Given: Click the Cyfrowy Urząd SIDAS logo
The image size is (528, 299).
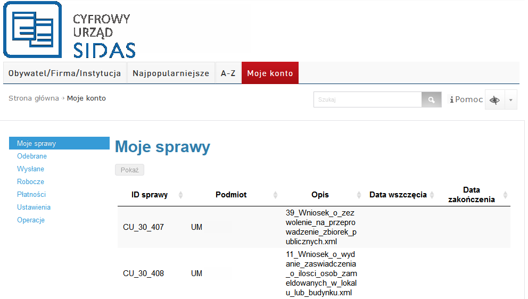Looking at the screenshot, I should tap(69, 30).
